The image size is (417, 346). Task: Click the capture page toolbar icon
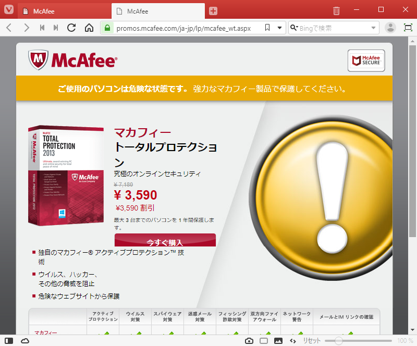point(408,28)
